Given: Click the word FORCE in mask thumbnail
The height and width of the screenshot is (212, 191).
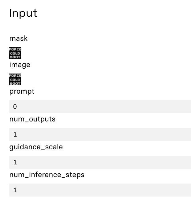Looking at the screenshot, I should (x=15, y=49).
